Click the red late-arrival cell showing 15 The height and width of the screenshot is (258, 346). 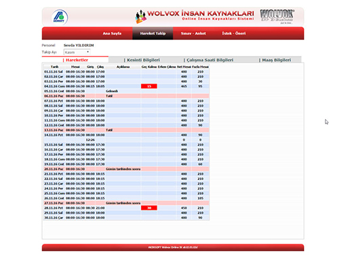point(149,86)
